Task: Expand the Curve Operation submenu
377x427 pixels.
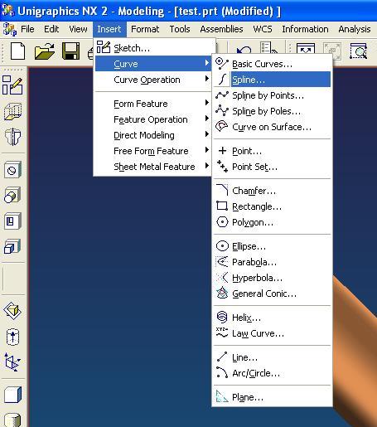Action: 153,80
